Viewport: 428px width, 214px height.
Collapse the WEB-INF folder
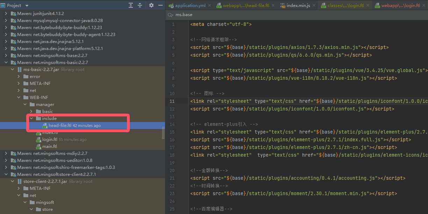19,98
